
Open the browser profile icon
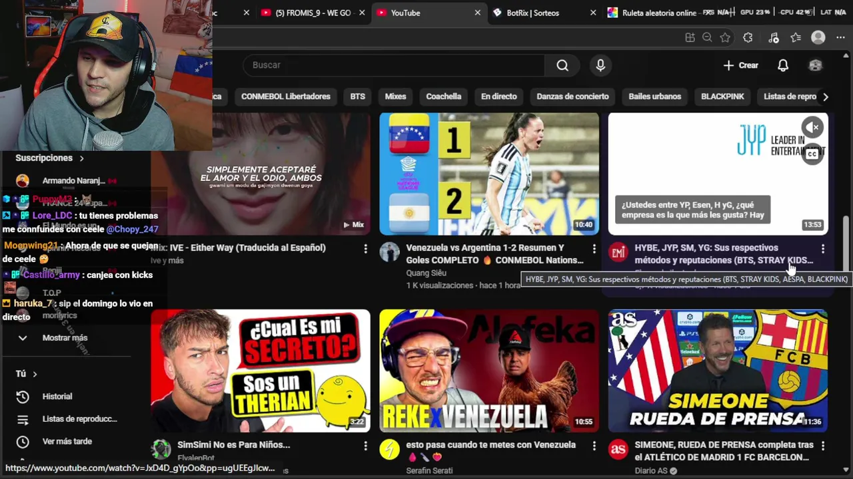(818, 38)
